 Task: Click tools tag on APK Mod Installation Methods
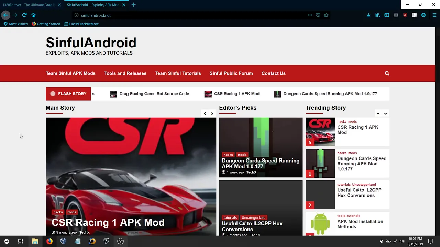pyautogui.click(x=341, y=216)
